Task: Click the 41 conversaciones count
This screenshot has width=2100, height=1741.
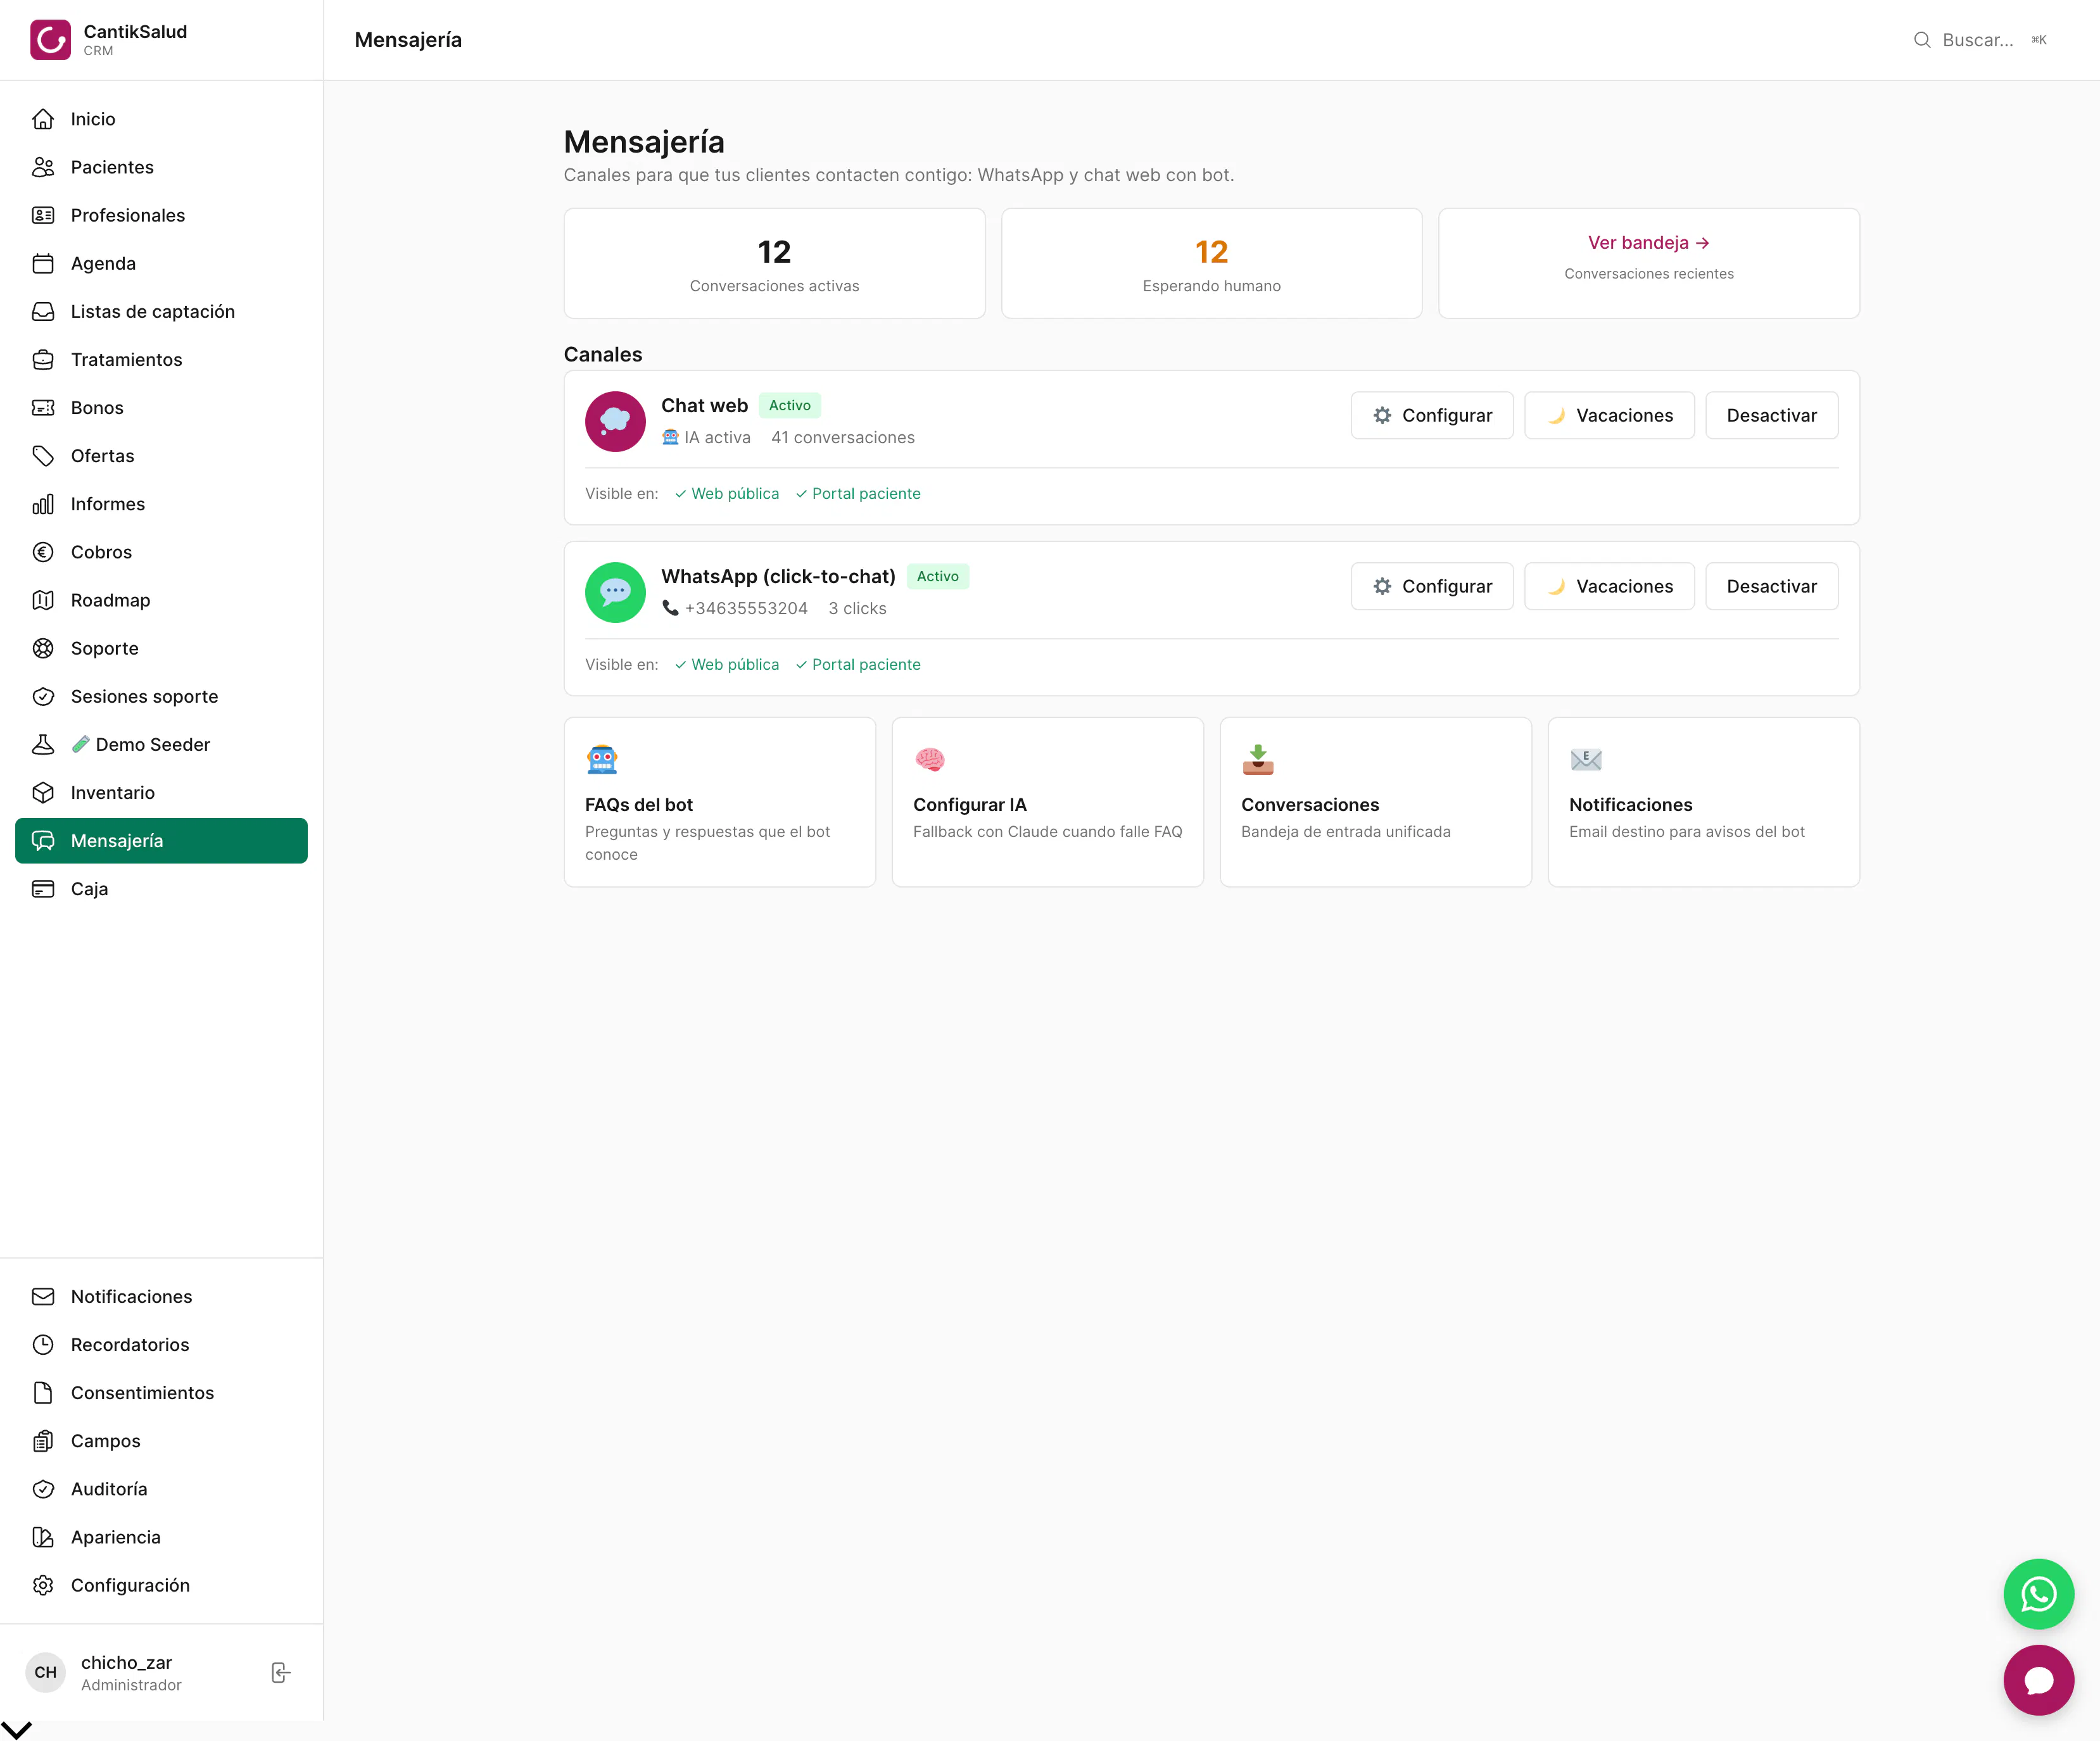Action: point(843,437)
